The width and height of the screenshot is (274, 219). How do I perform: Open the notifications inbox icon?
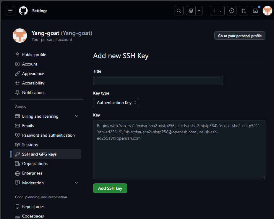[x=255, y=11]
